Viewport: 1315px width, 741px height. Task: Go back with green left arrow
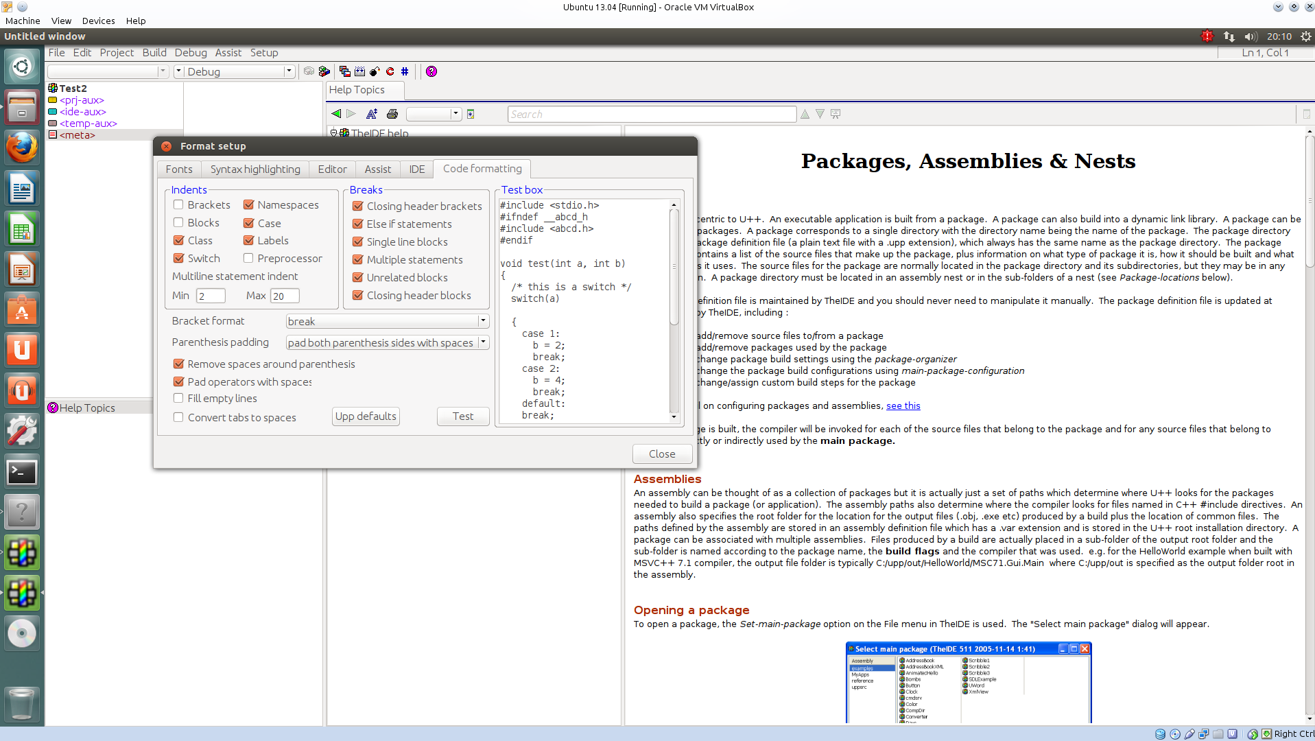tap(336, 114)
